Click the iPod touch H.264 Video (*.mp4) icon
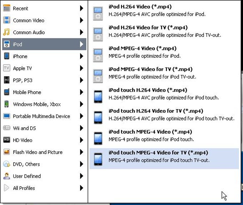The height and width of the screenshot is (205, 243). [x=98, y=97]
